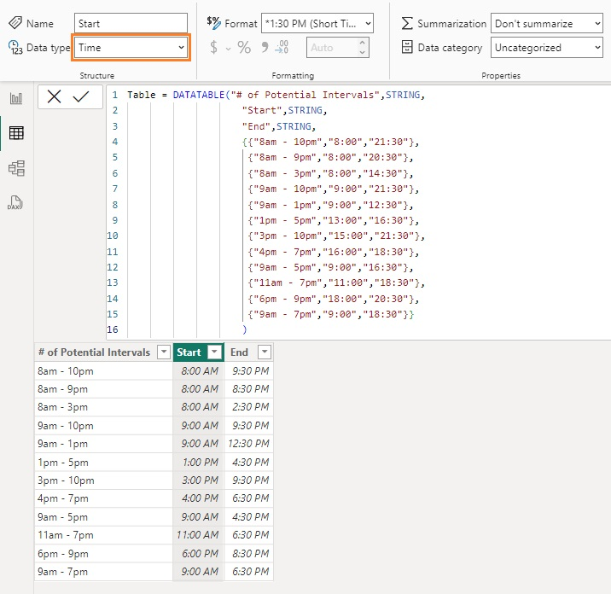Viewport: 611px width, 594px height.
Task: Click the 1:00 PM Start cell
Action: pos(198,462)
